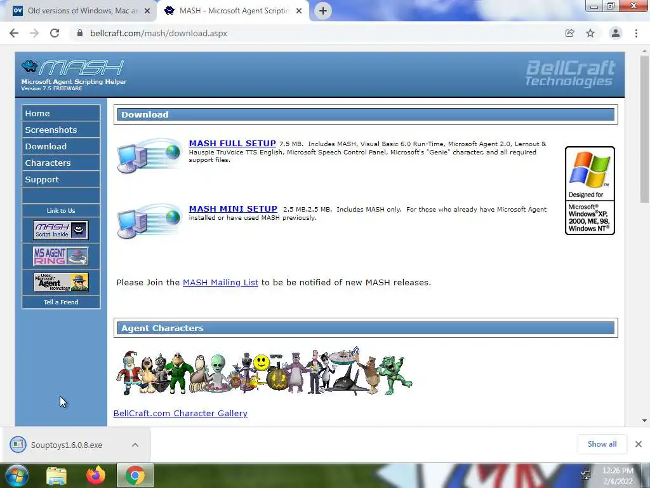The image size is (650, 488).
Task: Click the Uses Microsoft Agent Technology badge
Action: click(x=61, y=282)
